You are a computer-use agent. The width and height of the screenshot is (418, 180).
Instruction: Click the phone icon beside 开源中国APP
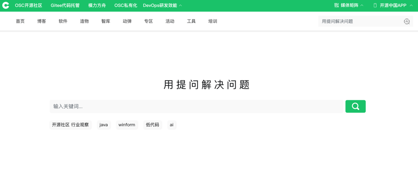pyautogui.click(x=375, y=5)
